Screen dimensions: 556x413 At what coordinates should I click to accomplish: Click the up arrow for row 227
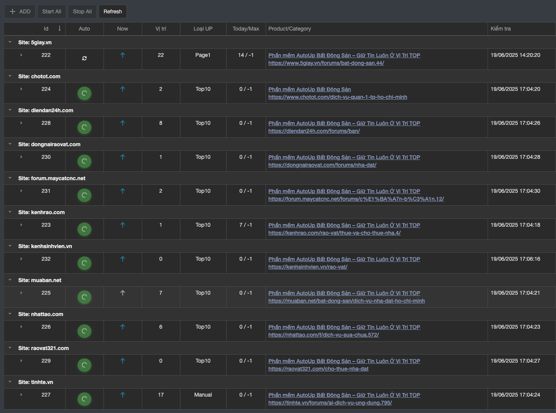[x=123, y=395]
